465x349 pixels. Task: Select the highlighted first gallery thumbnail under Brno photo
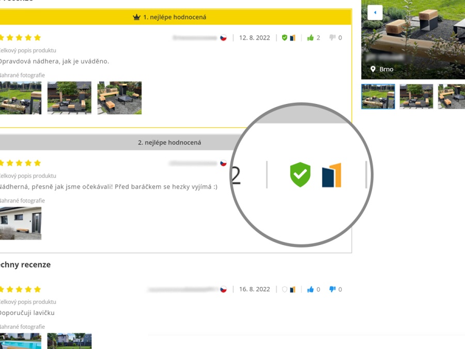point(378,97)
